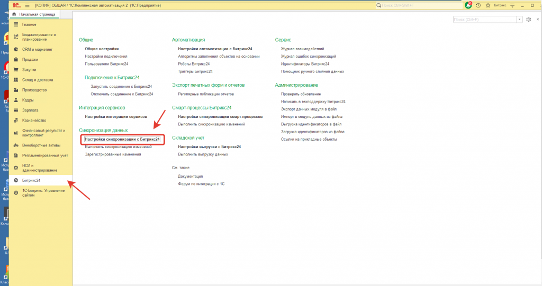Open notifications bell with badge 6

coord(468,5)
